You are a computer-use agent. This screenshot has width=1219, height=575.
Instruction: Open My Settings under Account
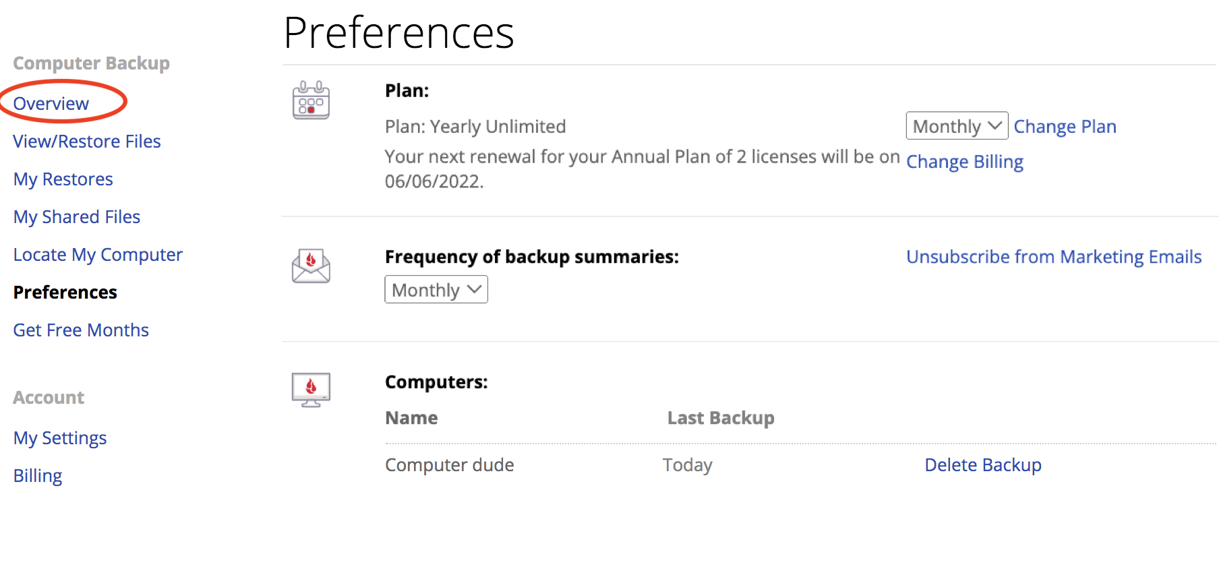tap(60, 438)
